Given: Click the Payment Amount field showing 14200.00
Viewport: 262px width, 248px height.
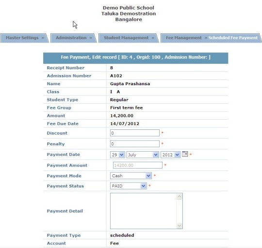Looking at the screenshot, I should 137,165.
